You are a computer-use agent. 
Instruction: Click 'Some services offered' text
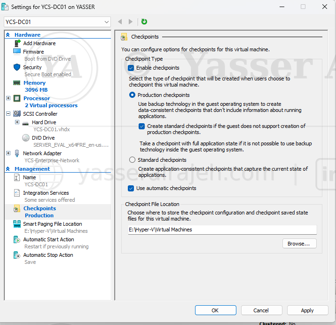50,200
